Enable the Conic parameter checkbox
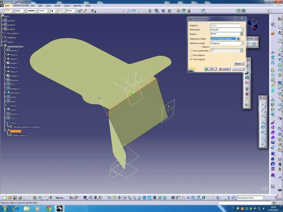 point(191,51)
